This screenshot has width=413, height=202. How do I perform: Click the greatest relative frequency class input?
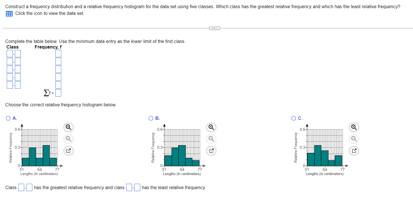[21, 187]
